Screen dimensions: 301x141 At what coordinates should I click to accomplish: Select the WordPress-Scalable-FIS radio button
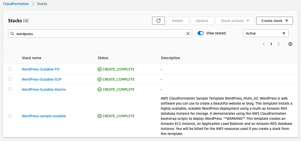[x=10, y=69]
